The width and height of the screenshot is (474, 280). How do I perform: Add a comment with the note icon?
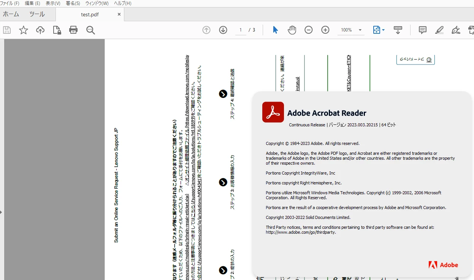point(423,30)
